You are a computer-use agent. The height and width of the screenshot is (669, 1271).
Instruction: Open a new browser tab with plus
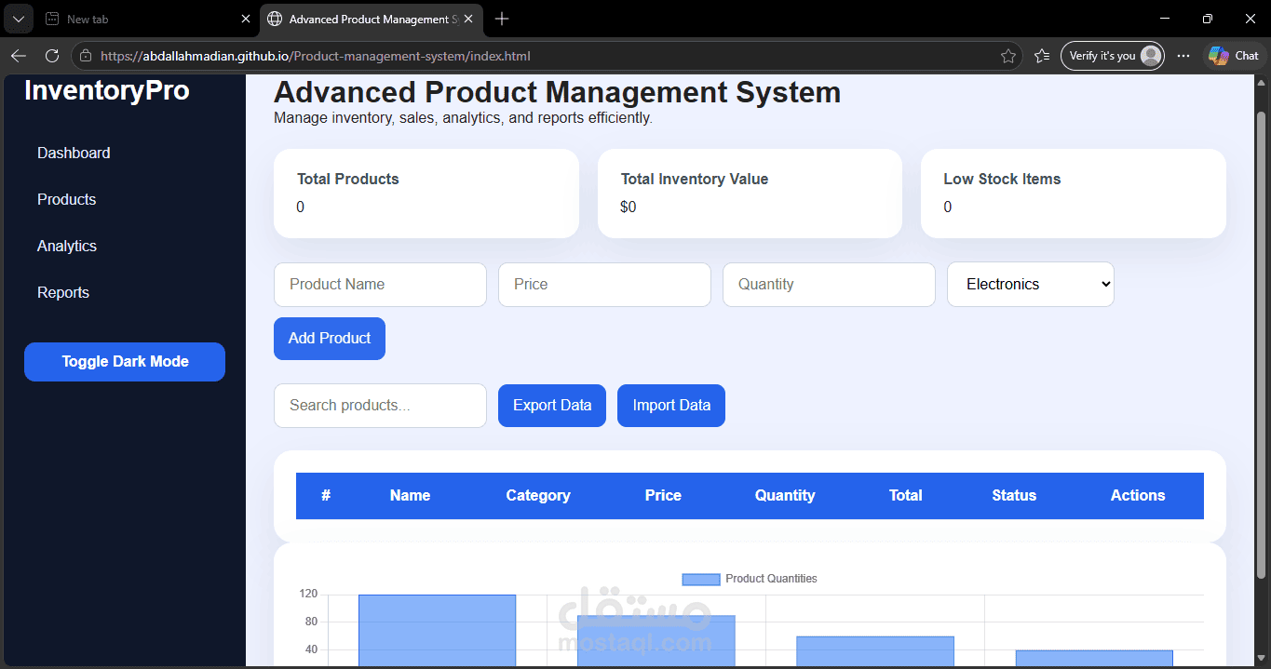pyautogui.click(x=502, y=19)
